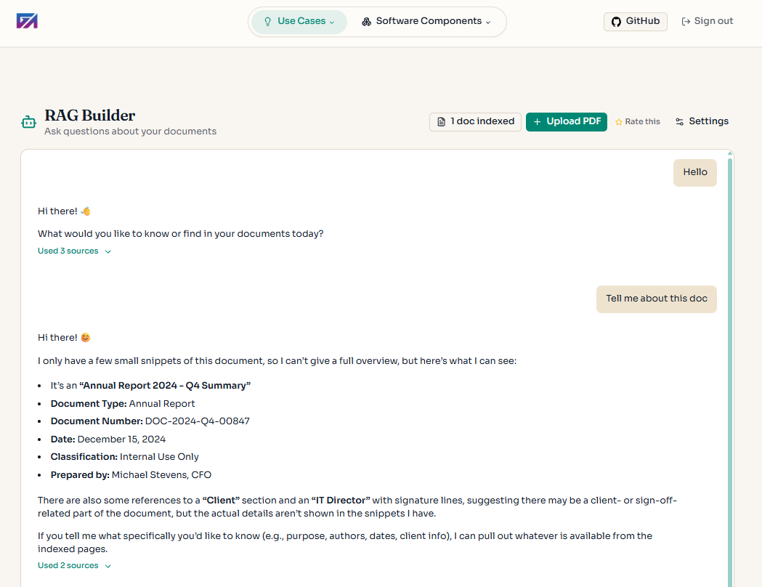Viewport: 762px width, 587px height.
Task: Open the GitHub repository link
Action: (x=635, y=22)
